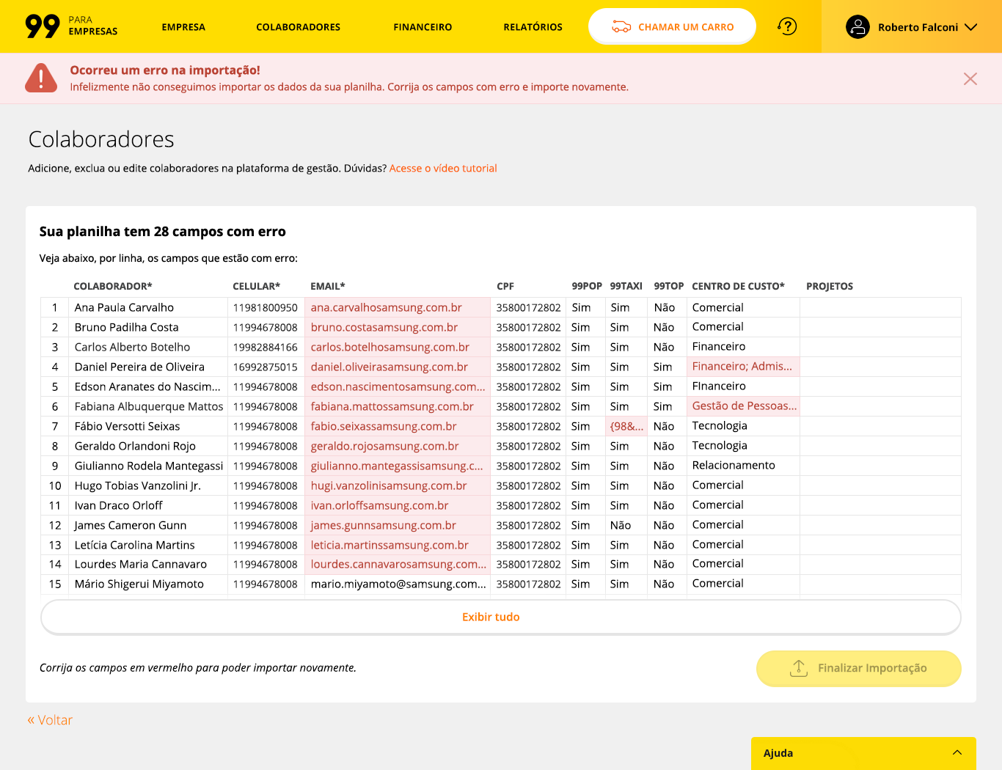Viewport: 1002px width, 770px height.
Task: Click phone number 19982884166
Action: (266, 347)
